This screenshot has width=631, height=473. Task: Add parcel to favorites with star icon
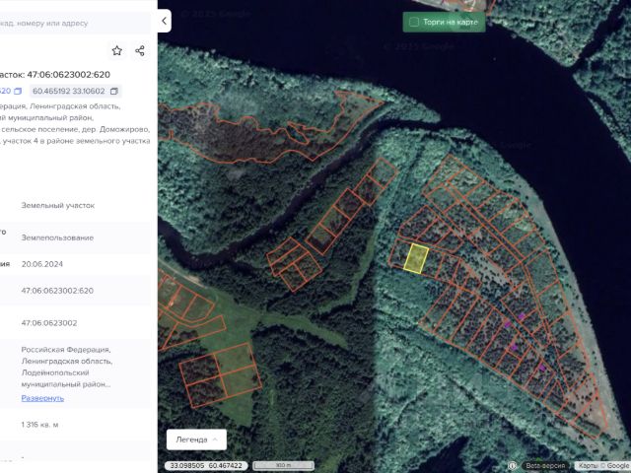(117, 50)
